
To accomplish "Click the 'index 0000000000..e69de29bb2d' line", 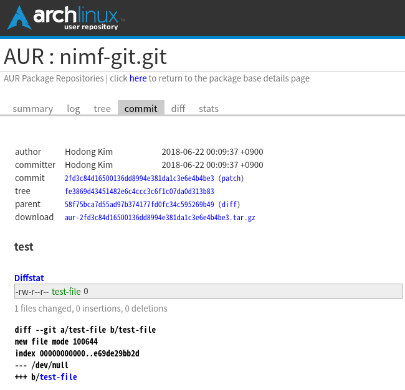I will coord(77,353).
